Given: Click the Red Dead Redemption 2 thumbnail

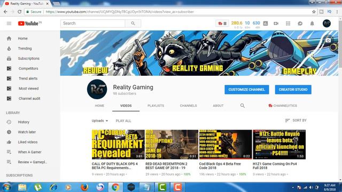Looking at the screenshot, I should 172,145.
